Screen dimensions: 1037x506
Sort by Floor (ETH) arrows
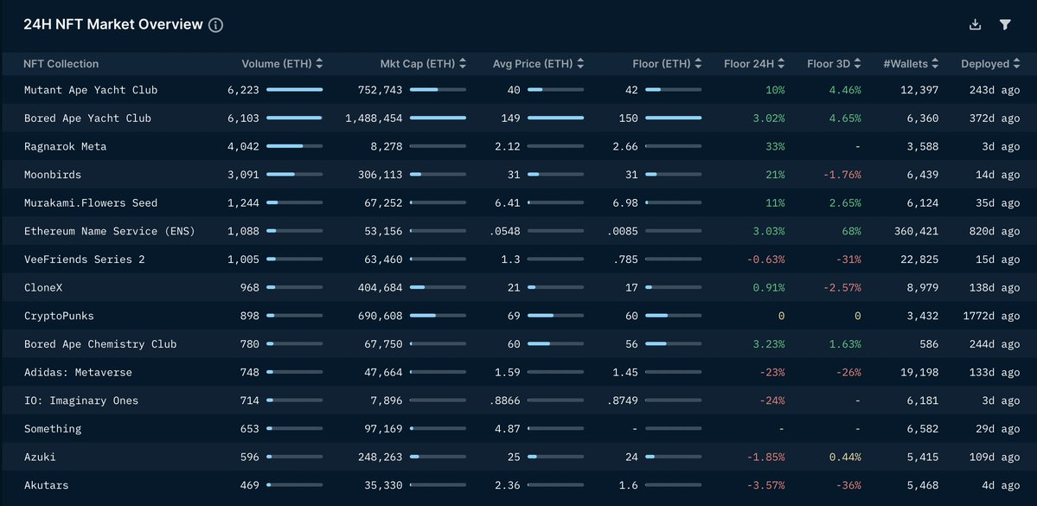pos(700,64)
